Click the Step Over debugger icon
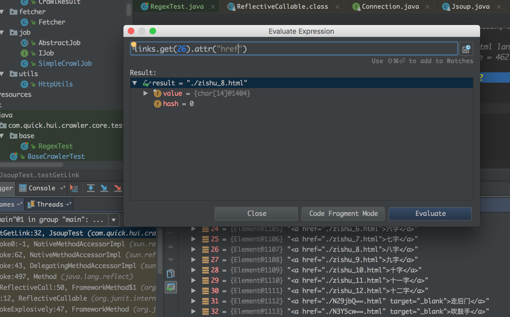Screen dimensions: 510x317 [91, 188]
